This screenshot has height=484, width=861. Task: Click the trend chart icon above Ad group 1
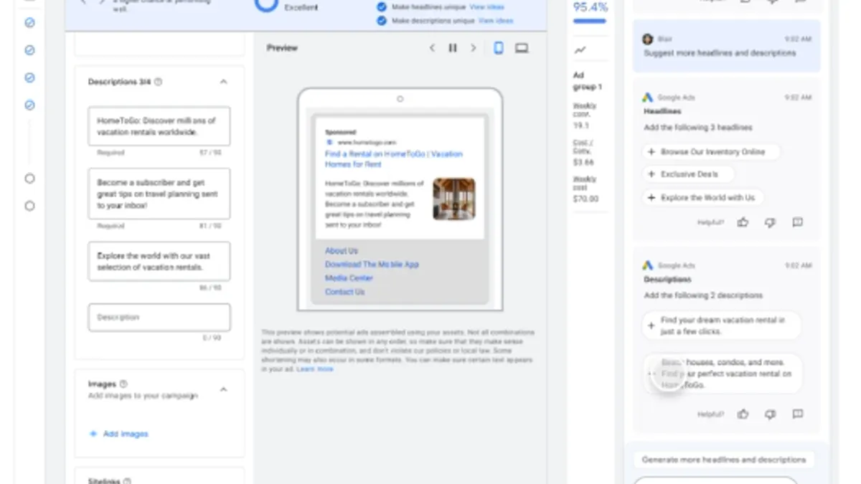580,50
